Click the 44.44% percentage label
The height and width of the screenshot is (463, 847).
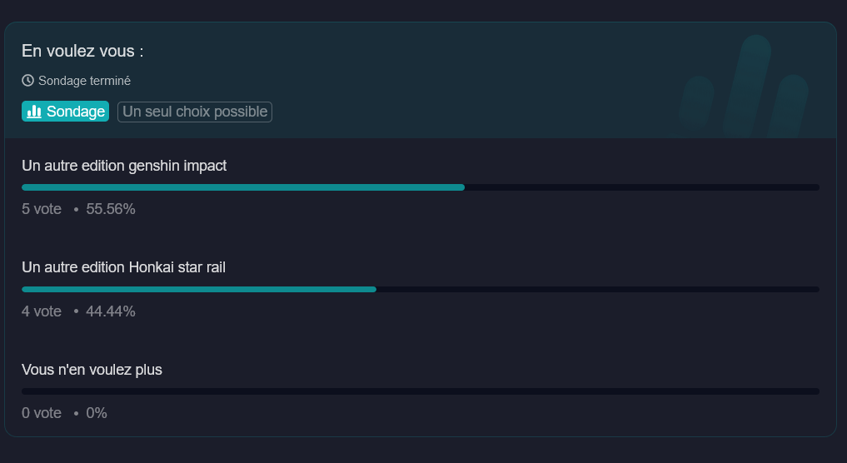(111, 311)
